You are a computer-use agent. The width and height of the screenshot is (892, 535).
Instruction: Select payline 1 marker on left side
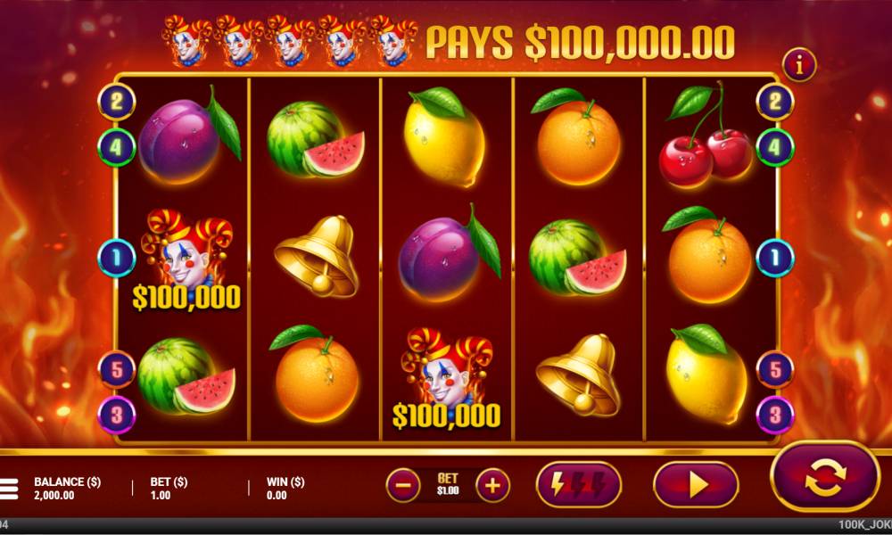(x=117, y=258)
